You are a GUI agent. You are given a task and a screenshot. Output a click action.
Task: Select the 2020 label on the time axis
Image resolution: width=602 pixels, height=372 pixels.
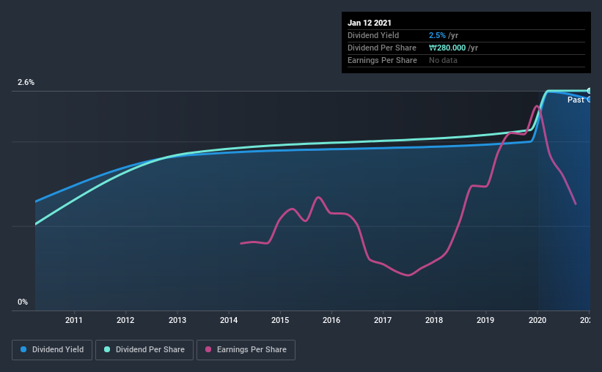pyautogui.click(x=537, y=320)
